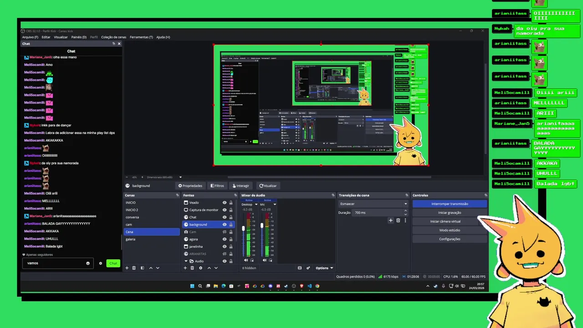Viewport: 583px width, 328px height.
Task: Switch audio mixer layout icon
Action: pyautogui.click(x=300, y=268)
